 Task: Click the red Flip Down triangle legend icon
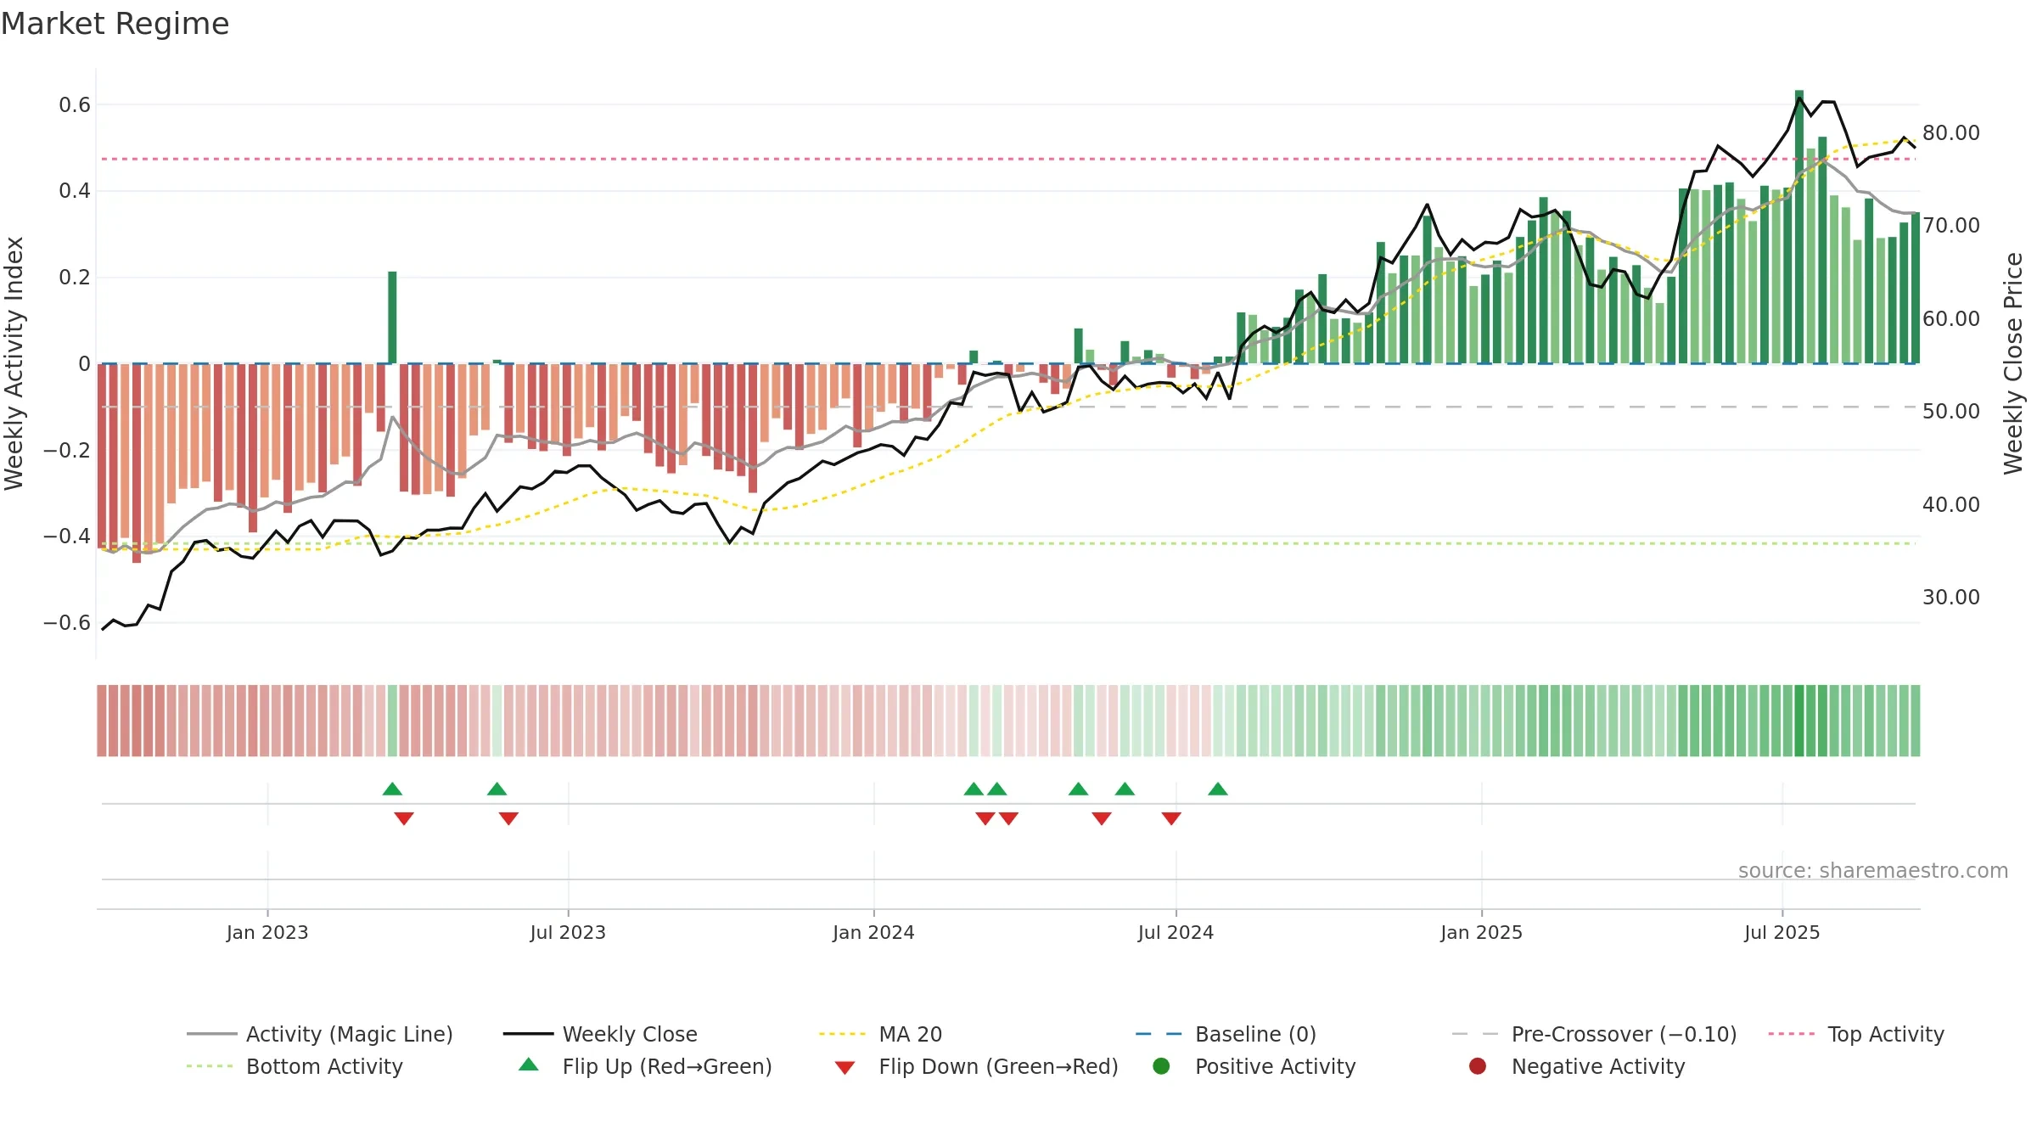coord(845,1068)
